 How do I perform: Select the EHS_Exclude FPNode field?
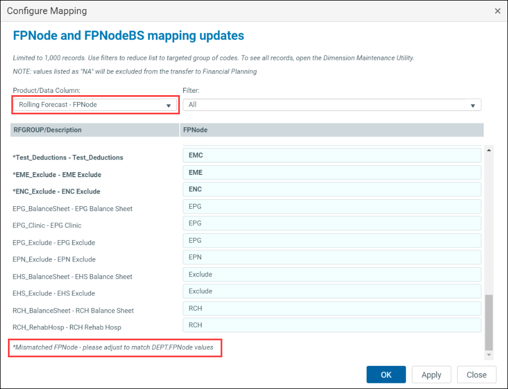[x=332, y=292]
